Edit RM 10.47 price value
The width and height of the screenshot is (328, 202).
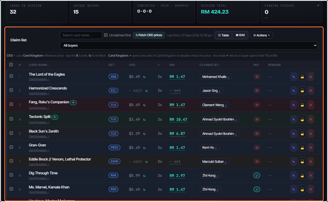point(178,119)
